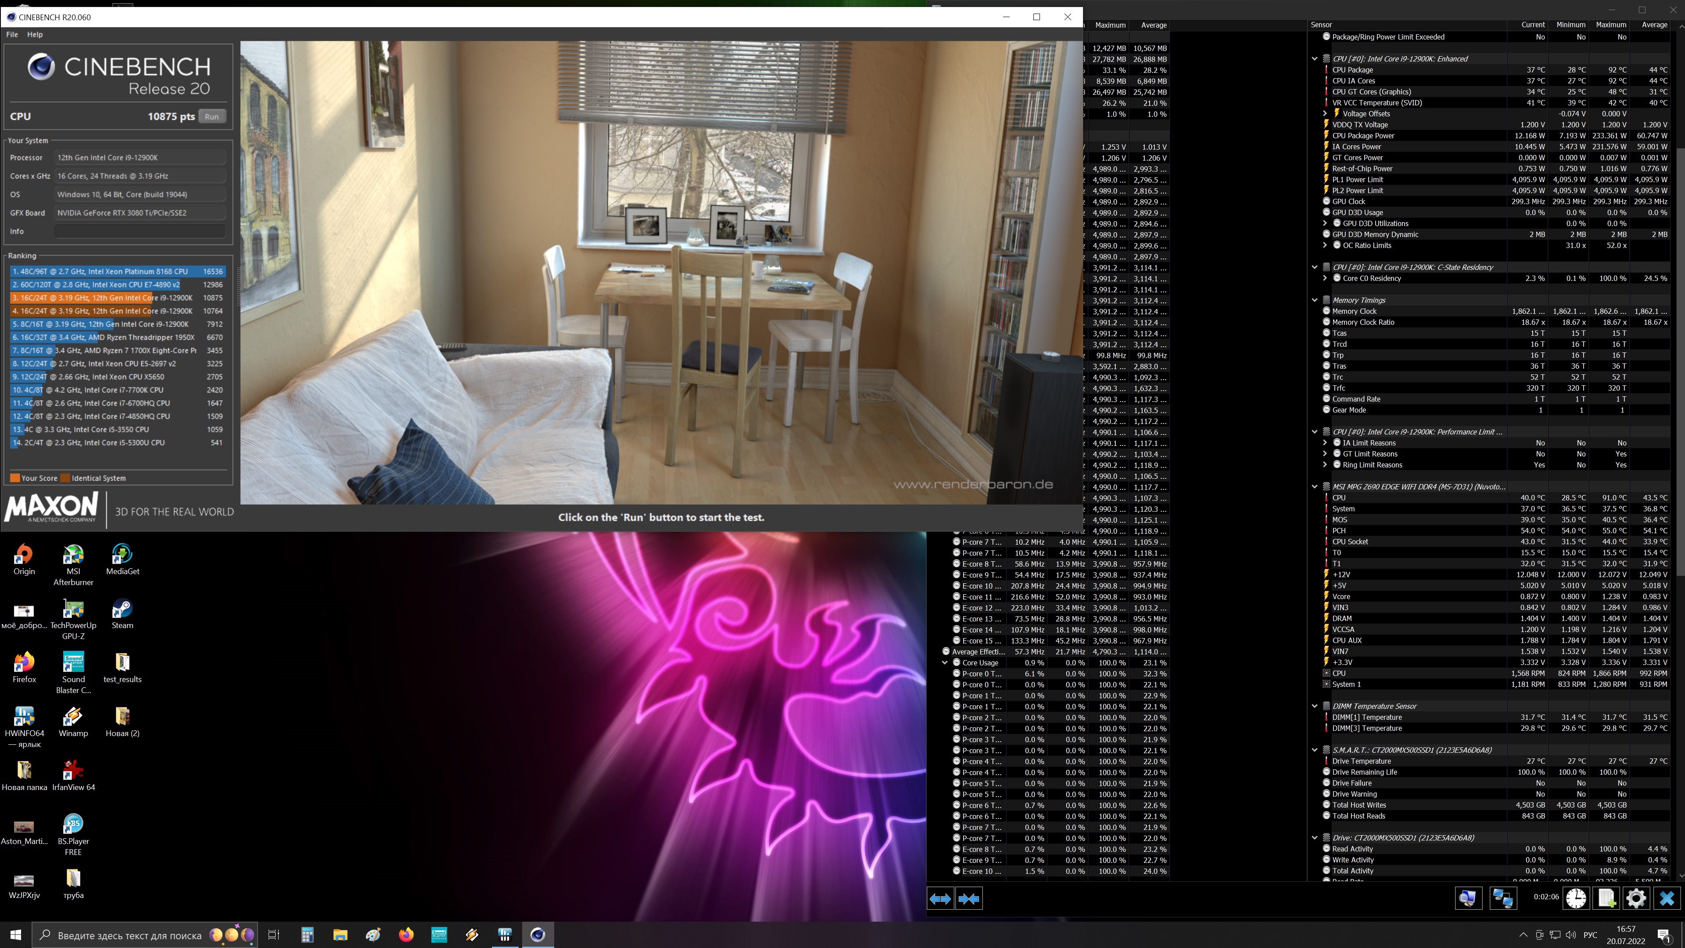Open the File menu in Cinebench
This screenshot has height=948, width=1685.
pos(12,35)
